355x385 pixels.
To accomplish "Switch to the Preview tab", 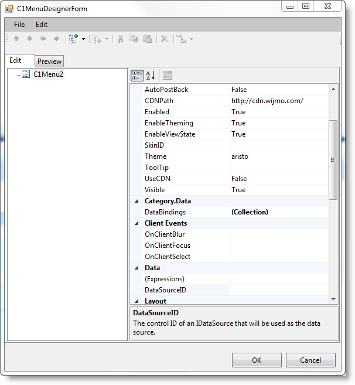I will (x=49, y=61).
